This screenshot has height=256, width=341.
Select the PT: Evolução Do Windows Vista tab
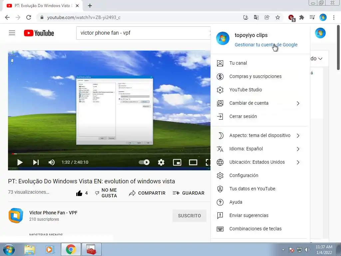42,6
